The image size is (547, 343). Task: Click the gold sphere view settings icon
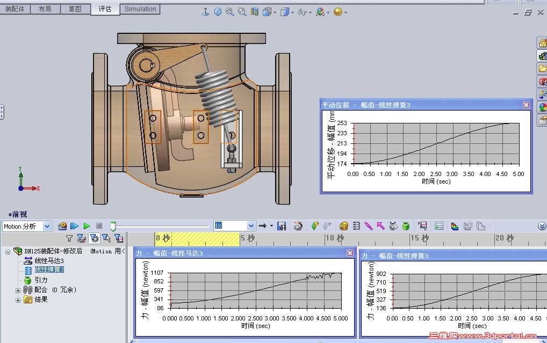pos(337,12)
